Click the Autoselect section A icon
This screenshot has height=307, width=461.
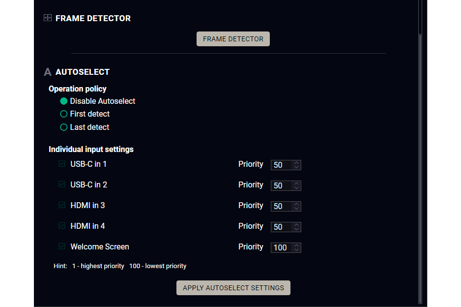48,72
